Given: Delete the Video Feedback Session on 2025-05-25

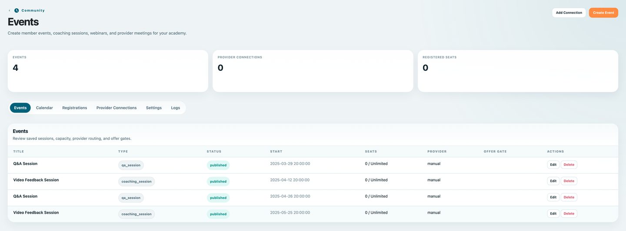Looking at the screenshot, I should [x=569, y=214].
